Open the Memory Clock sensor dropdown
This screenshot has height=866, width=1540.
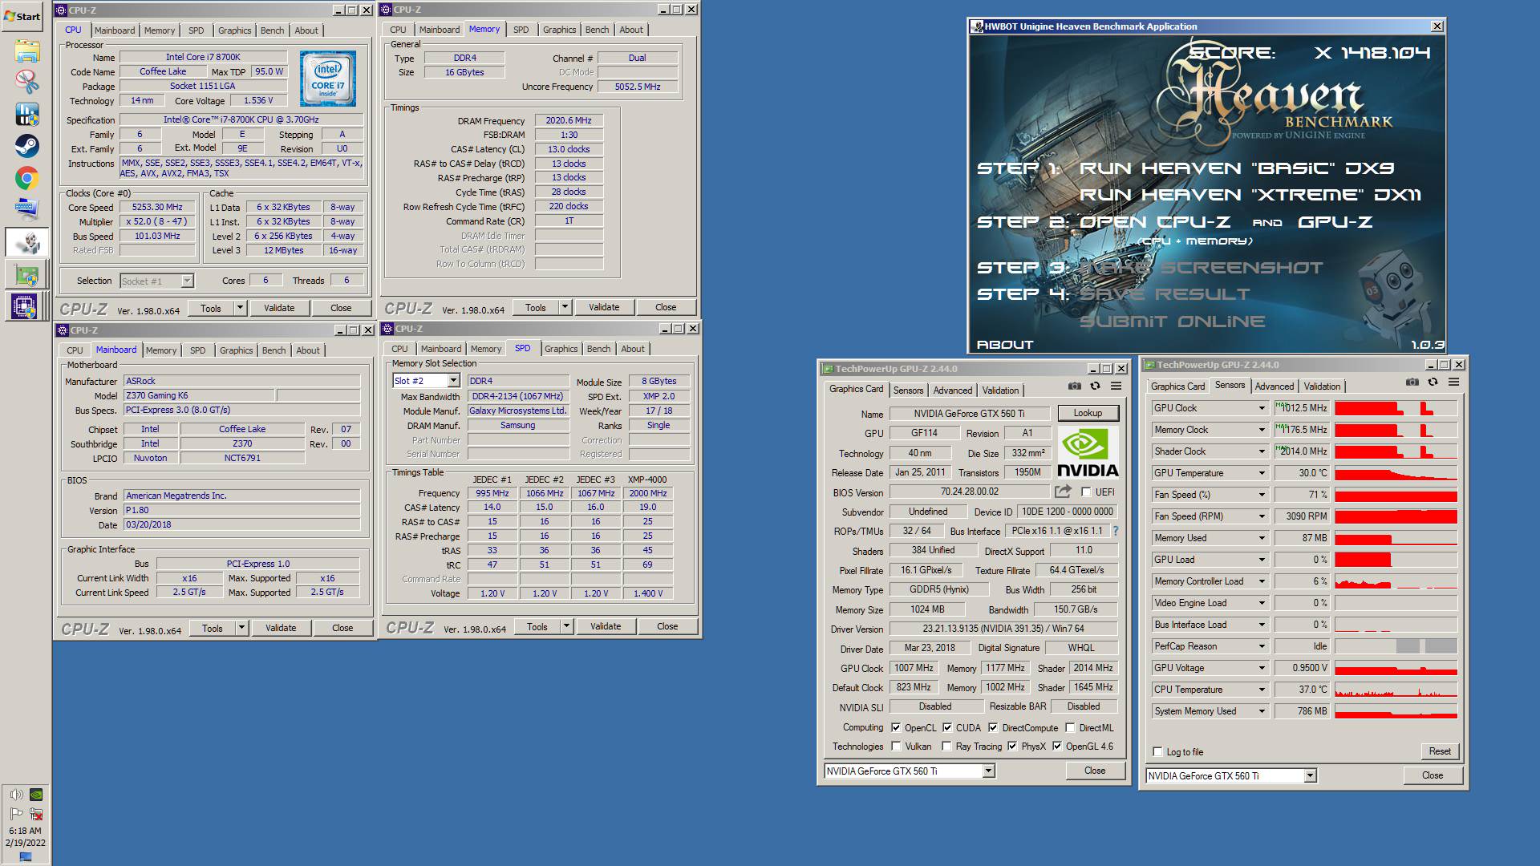(x=1261, y=430)
